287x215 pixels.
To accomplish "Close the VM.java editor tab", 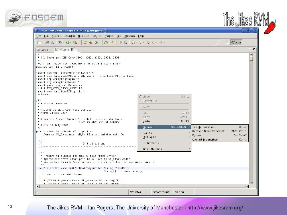I will tap(72, 49).
